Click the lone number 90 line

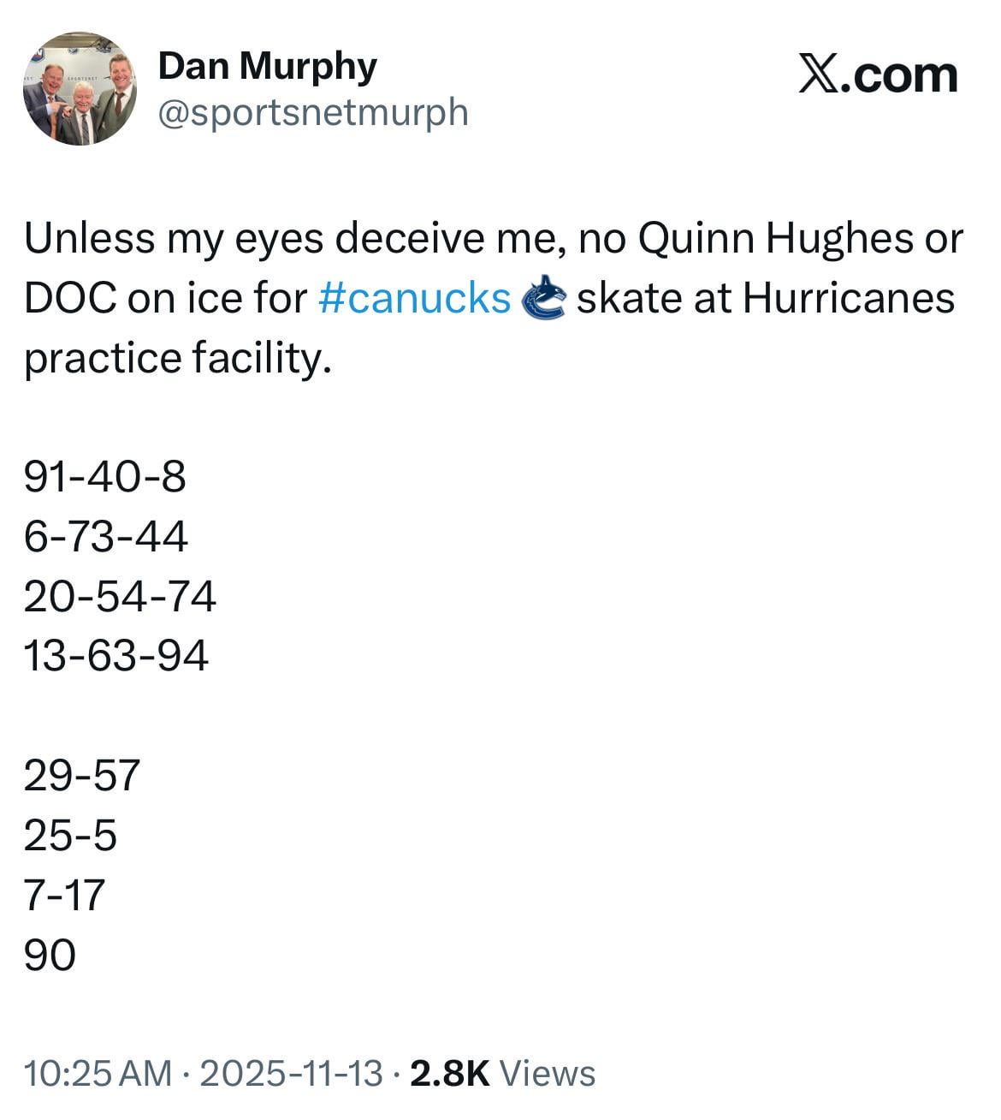50,955
